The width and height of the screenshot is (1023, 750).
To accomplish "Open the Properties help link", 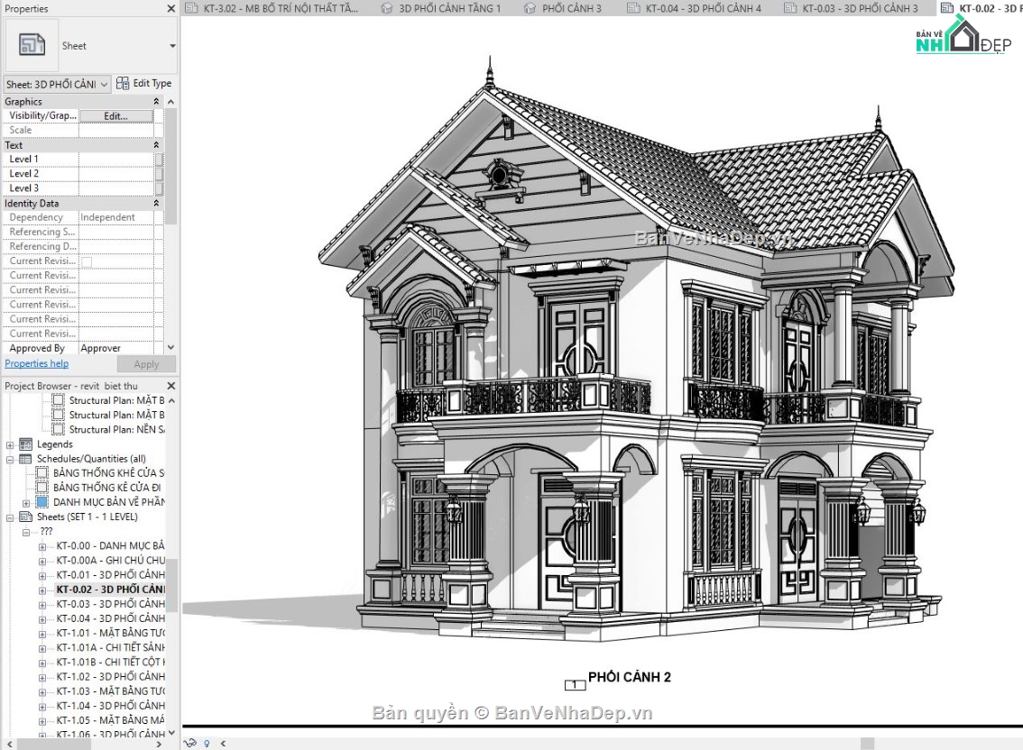I will click(36, 364).
